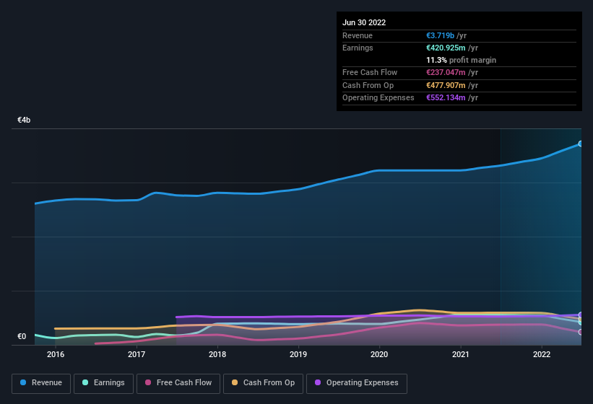Click the Cash From Op row label in tooltip
The width and height of the screenshot is (593, 404).
(x=368, y=85)
